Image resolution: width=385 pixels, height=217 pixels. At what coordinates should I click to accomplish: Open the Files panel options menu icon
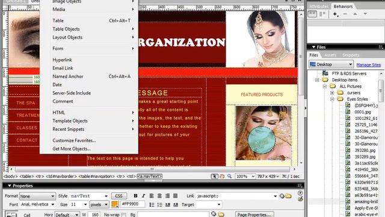pos(381,47)
